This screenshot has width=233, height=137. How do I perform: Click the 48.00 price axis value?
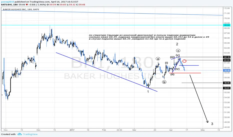tap(227, 127)
